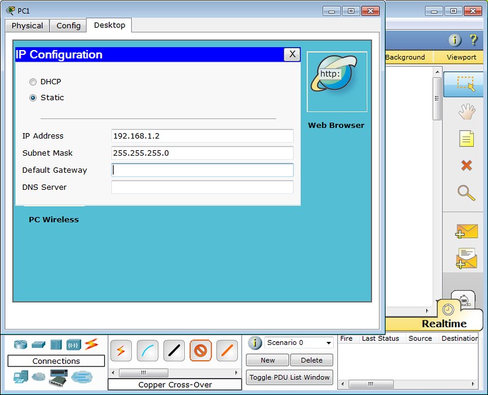Open the Web Browser desktop app
This screenshot has width=488, height=395.
pos(337,82)
